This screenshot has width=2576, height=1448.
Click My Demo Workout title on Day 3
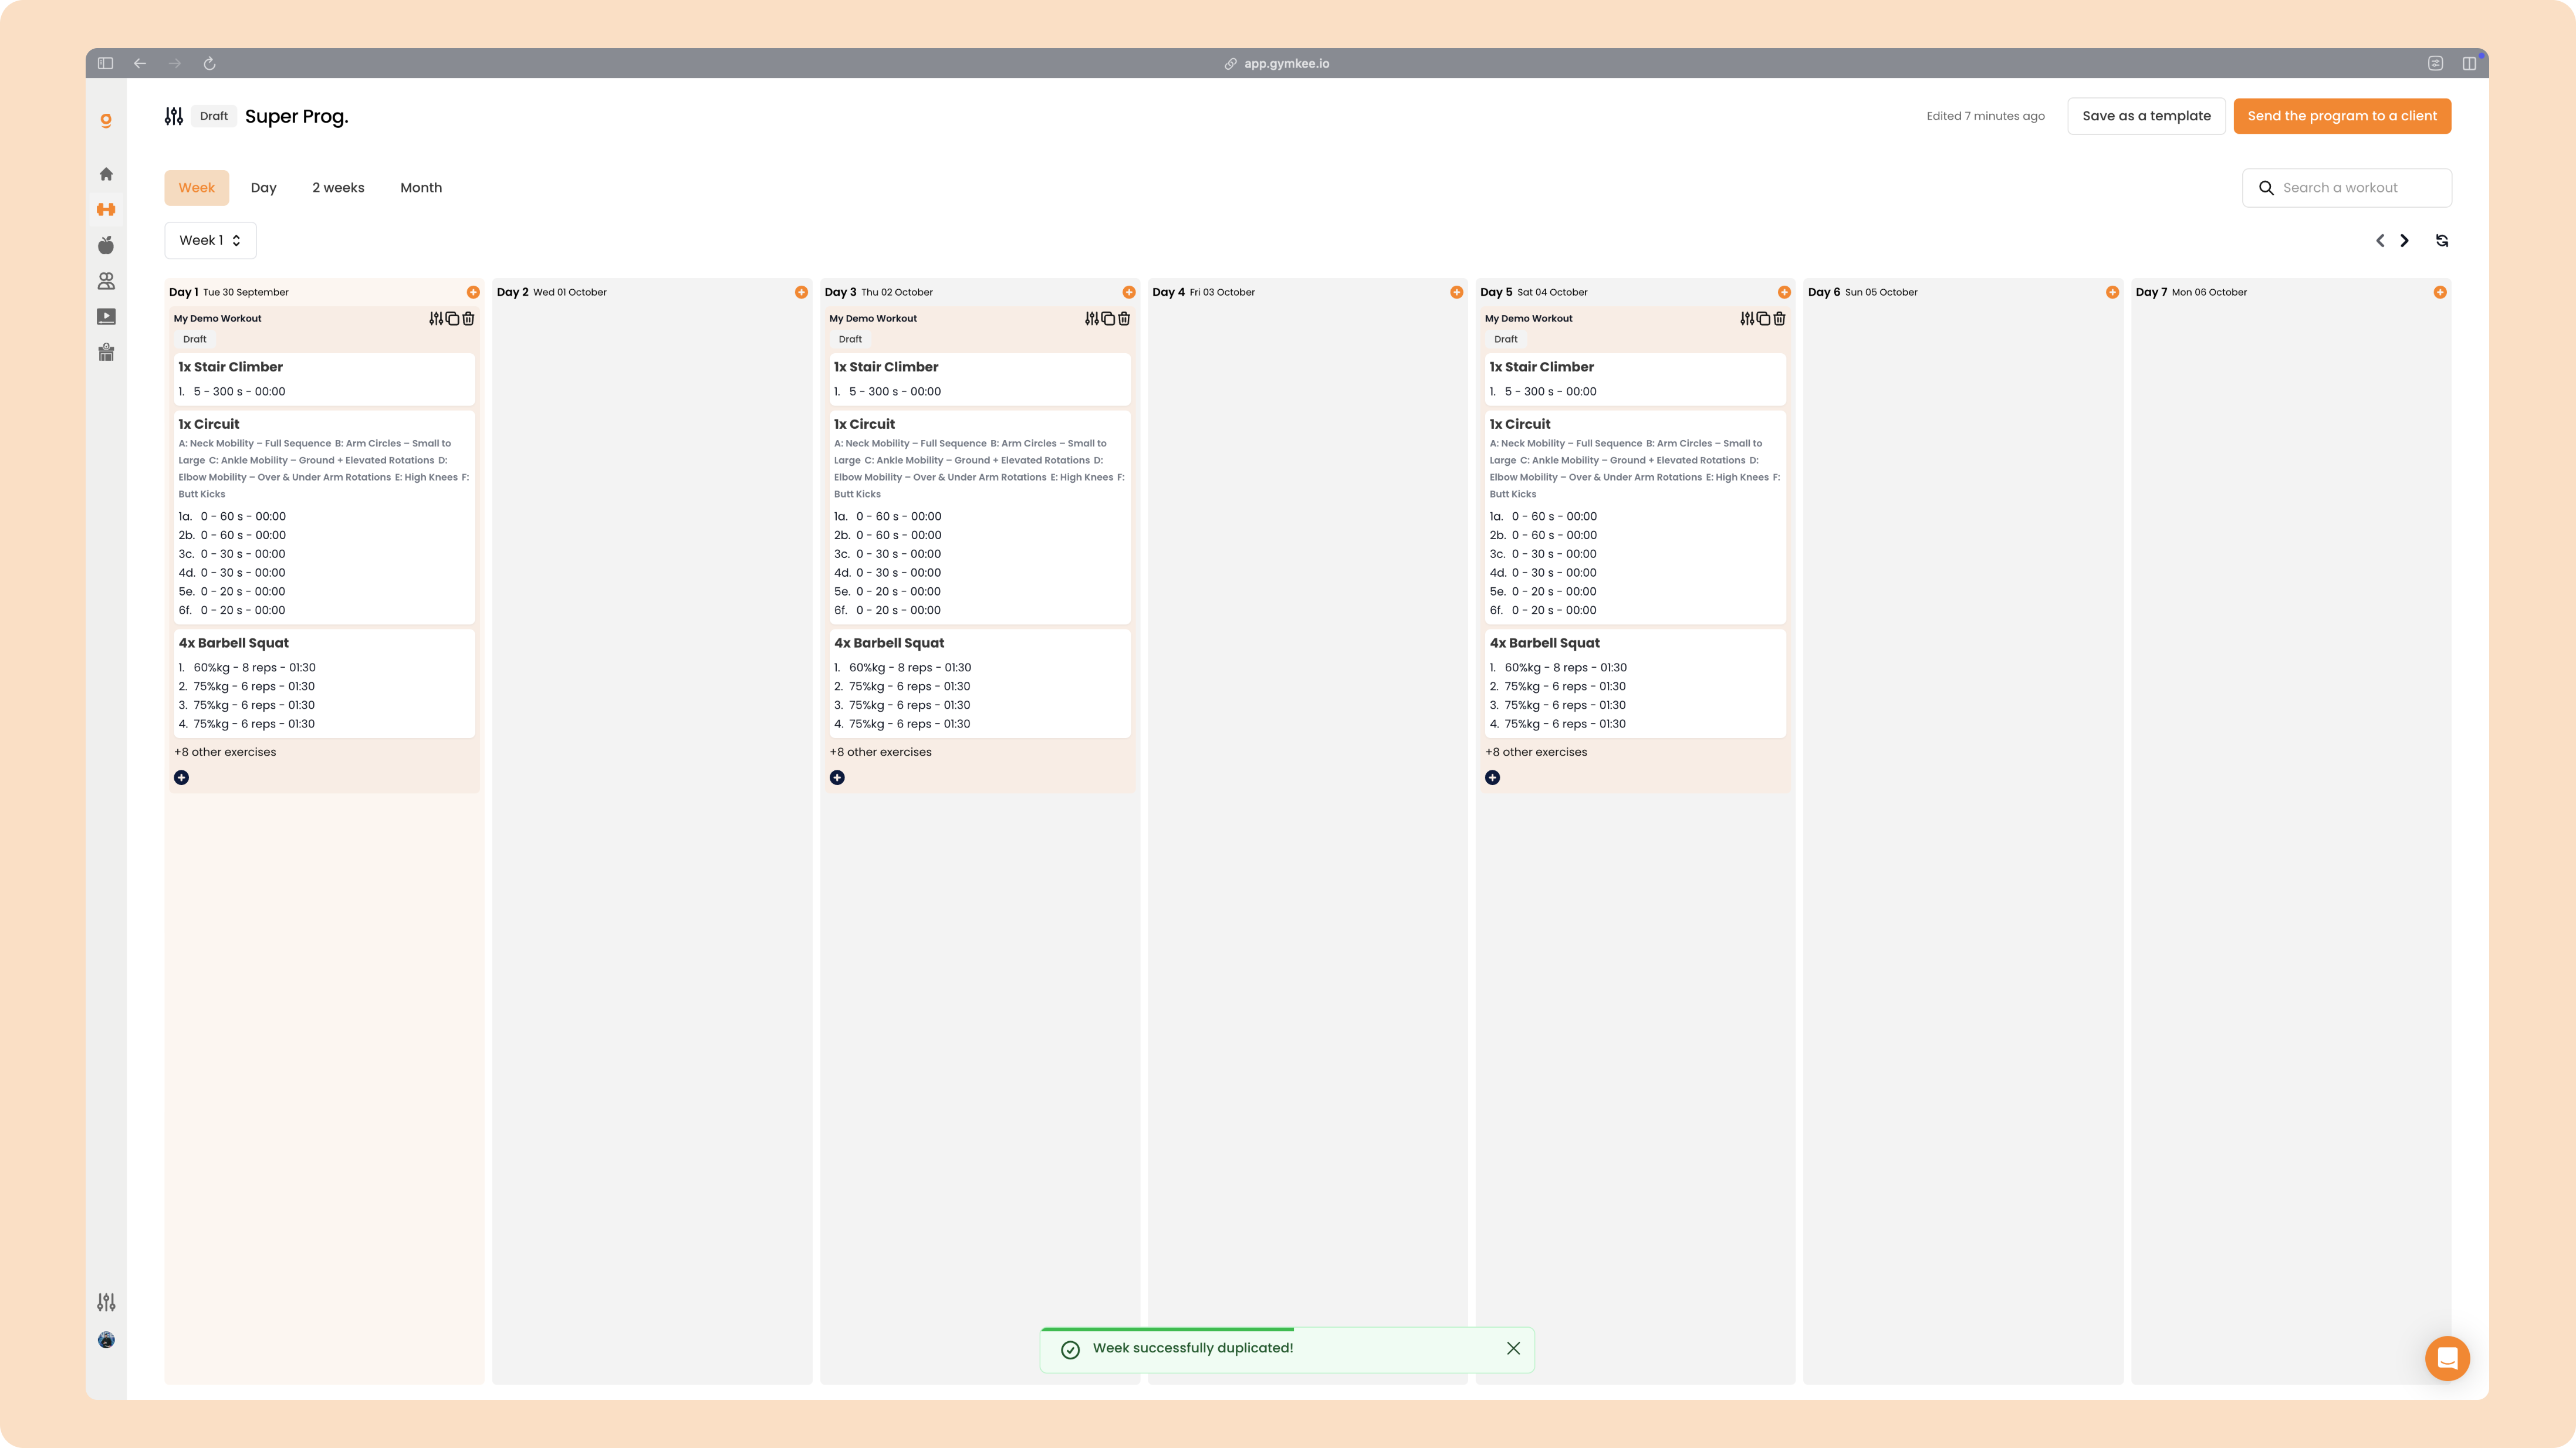pos(873,318)
